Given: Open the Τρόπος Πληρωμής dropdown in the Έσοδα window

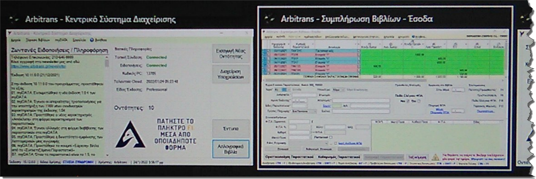Looking at the screenshot, I should [x=305, y=111].
